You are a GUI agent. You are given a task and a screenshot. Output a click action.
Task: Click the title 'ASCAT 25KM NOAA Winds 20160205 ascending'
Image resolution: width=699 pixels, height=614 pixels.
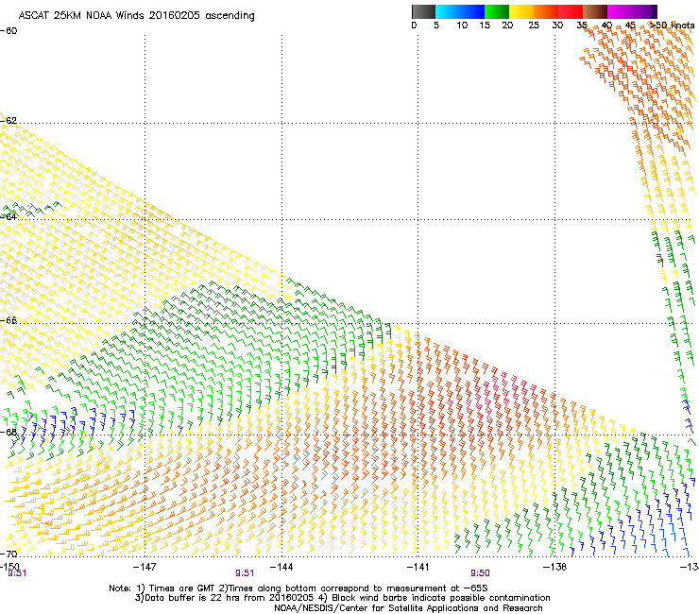pos(136,16)
